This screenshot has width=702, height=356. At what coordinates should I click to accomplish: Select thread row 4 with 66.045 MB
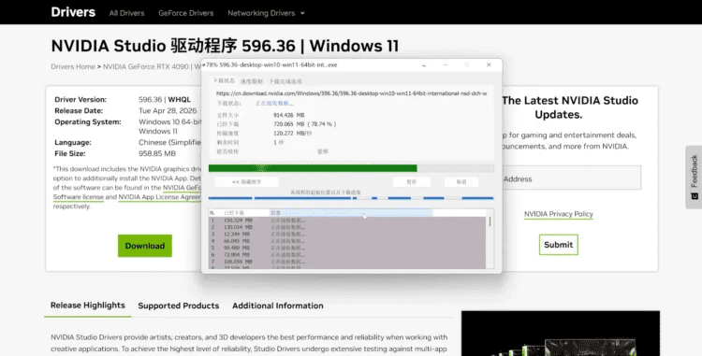347,241
